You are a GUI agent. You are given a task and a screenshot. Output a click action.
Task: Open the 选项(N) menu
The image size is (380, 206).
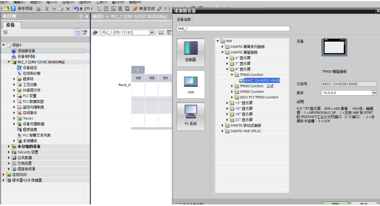(x=85, y=2)
